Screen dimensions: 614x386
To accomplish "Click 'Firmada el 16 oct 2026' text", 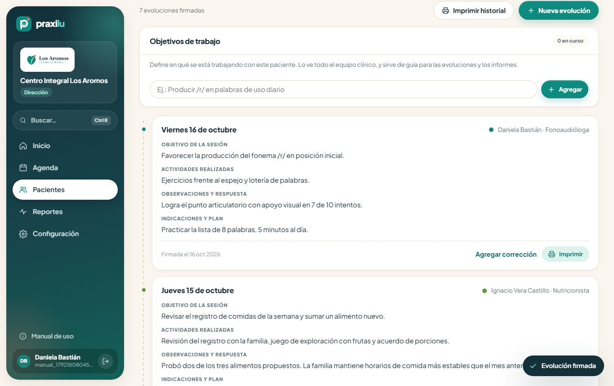I will [191, 254].
